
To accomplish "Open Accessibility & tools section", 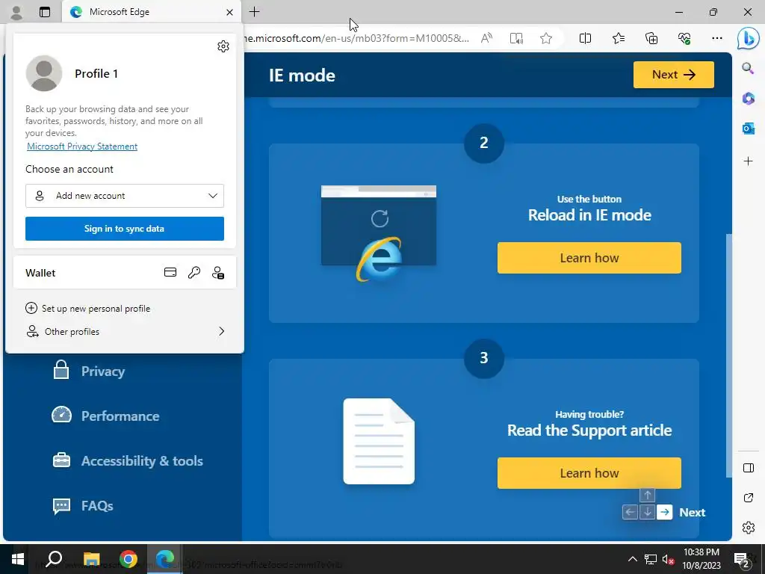I will pyautogui.click(x=127, y=460).
